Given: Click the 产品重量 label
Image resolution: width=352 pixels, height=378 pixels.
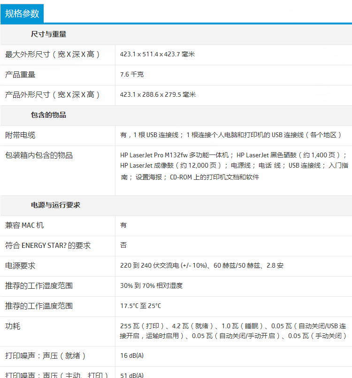Looking at the screenshot, I should (20, 75).
